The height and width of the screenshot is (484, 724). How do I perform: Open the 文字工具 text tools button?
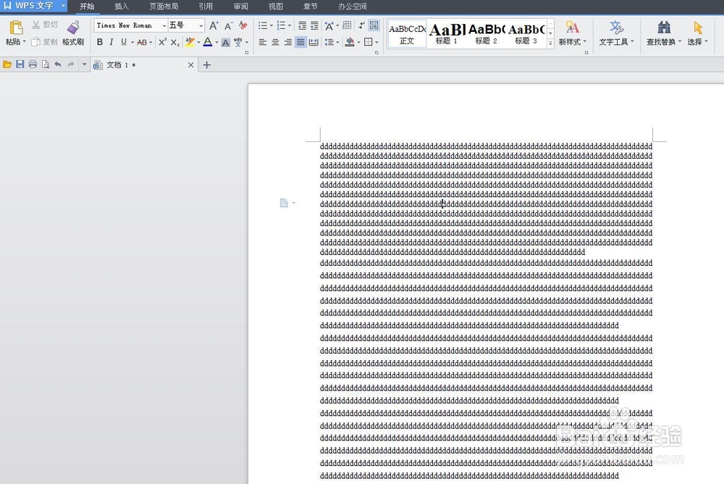pyautogui.click(x=616, y=33)
